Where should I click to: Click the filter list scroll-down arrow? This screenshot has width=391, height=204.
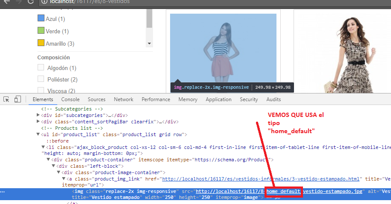[x=149, y=44]
